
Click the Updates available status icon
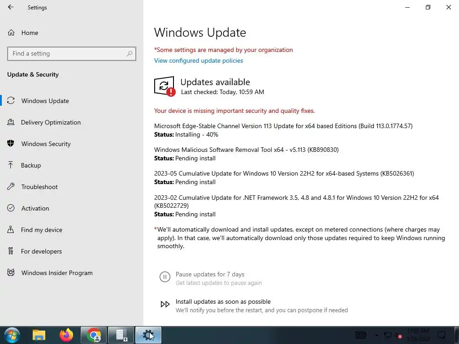pyautogui.click(x=165, y=86)
